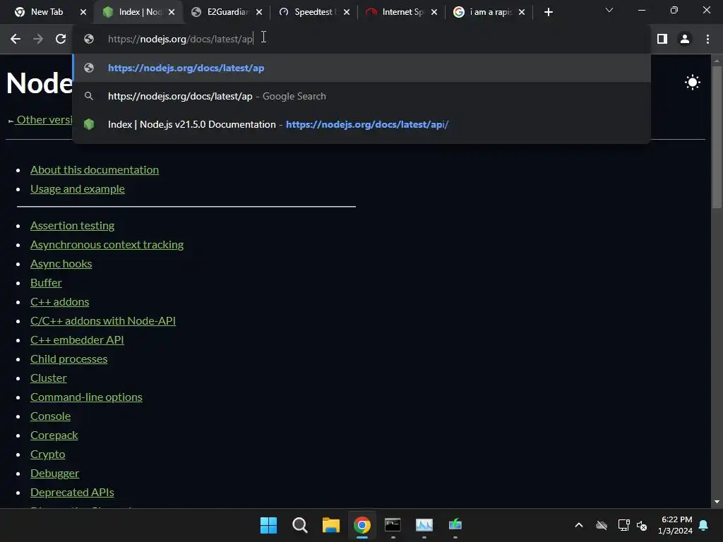This screenshot has height=542, width=723.
Task: Click the muted volume tray icon
Action: click(641, 525)
